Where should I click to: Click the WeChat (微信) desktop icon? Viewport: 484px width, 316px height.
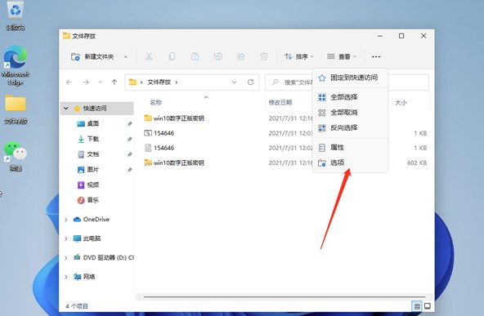(15, 156)
